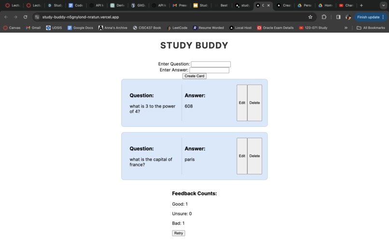Click the Good: 1 count

point(180,204)
